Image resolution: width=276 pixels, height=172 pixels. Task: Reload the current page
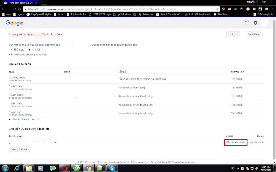click(14, 9)
